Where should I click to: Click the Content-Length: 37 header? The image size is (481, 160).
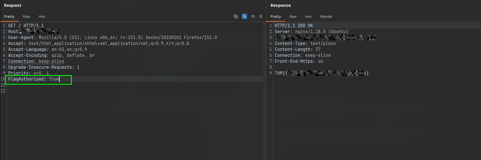click(x=298, y=49)
